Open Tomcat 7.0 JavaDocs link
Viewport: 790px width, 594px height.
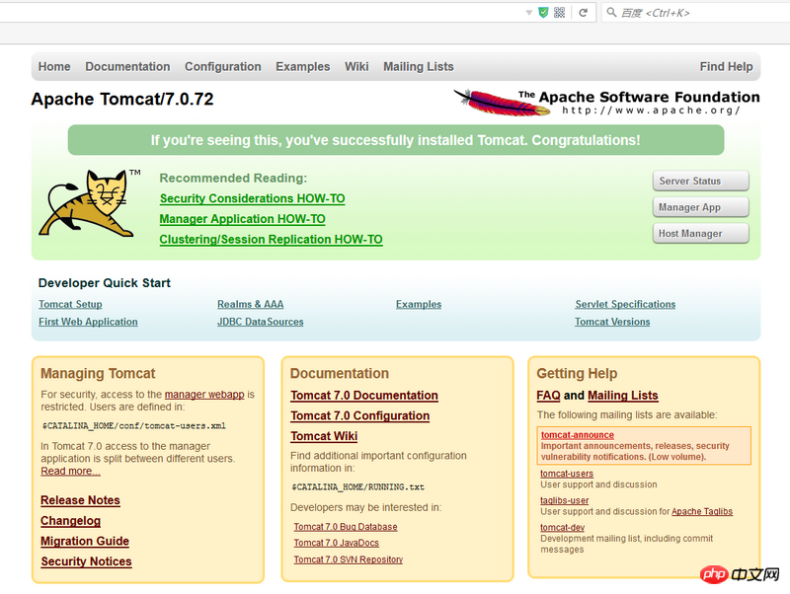(337, 543)
